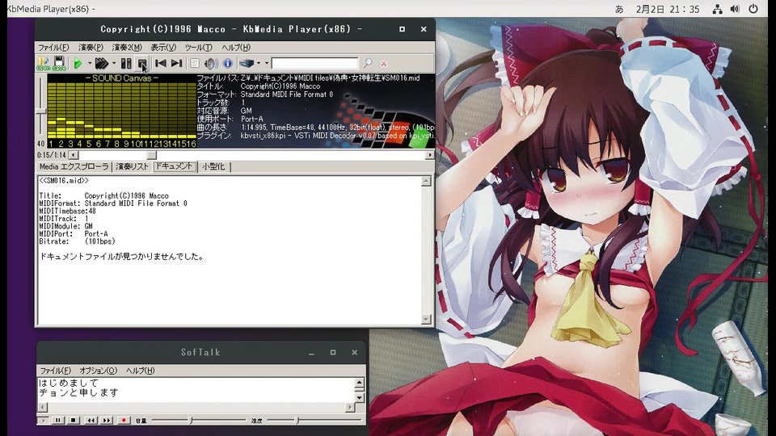The width and height of the screenshot is (776, 436).
Task: Select the ドキュメント tab
Action: click(x=175, y=166)
